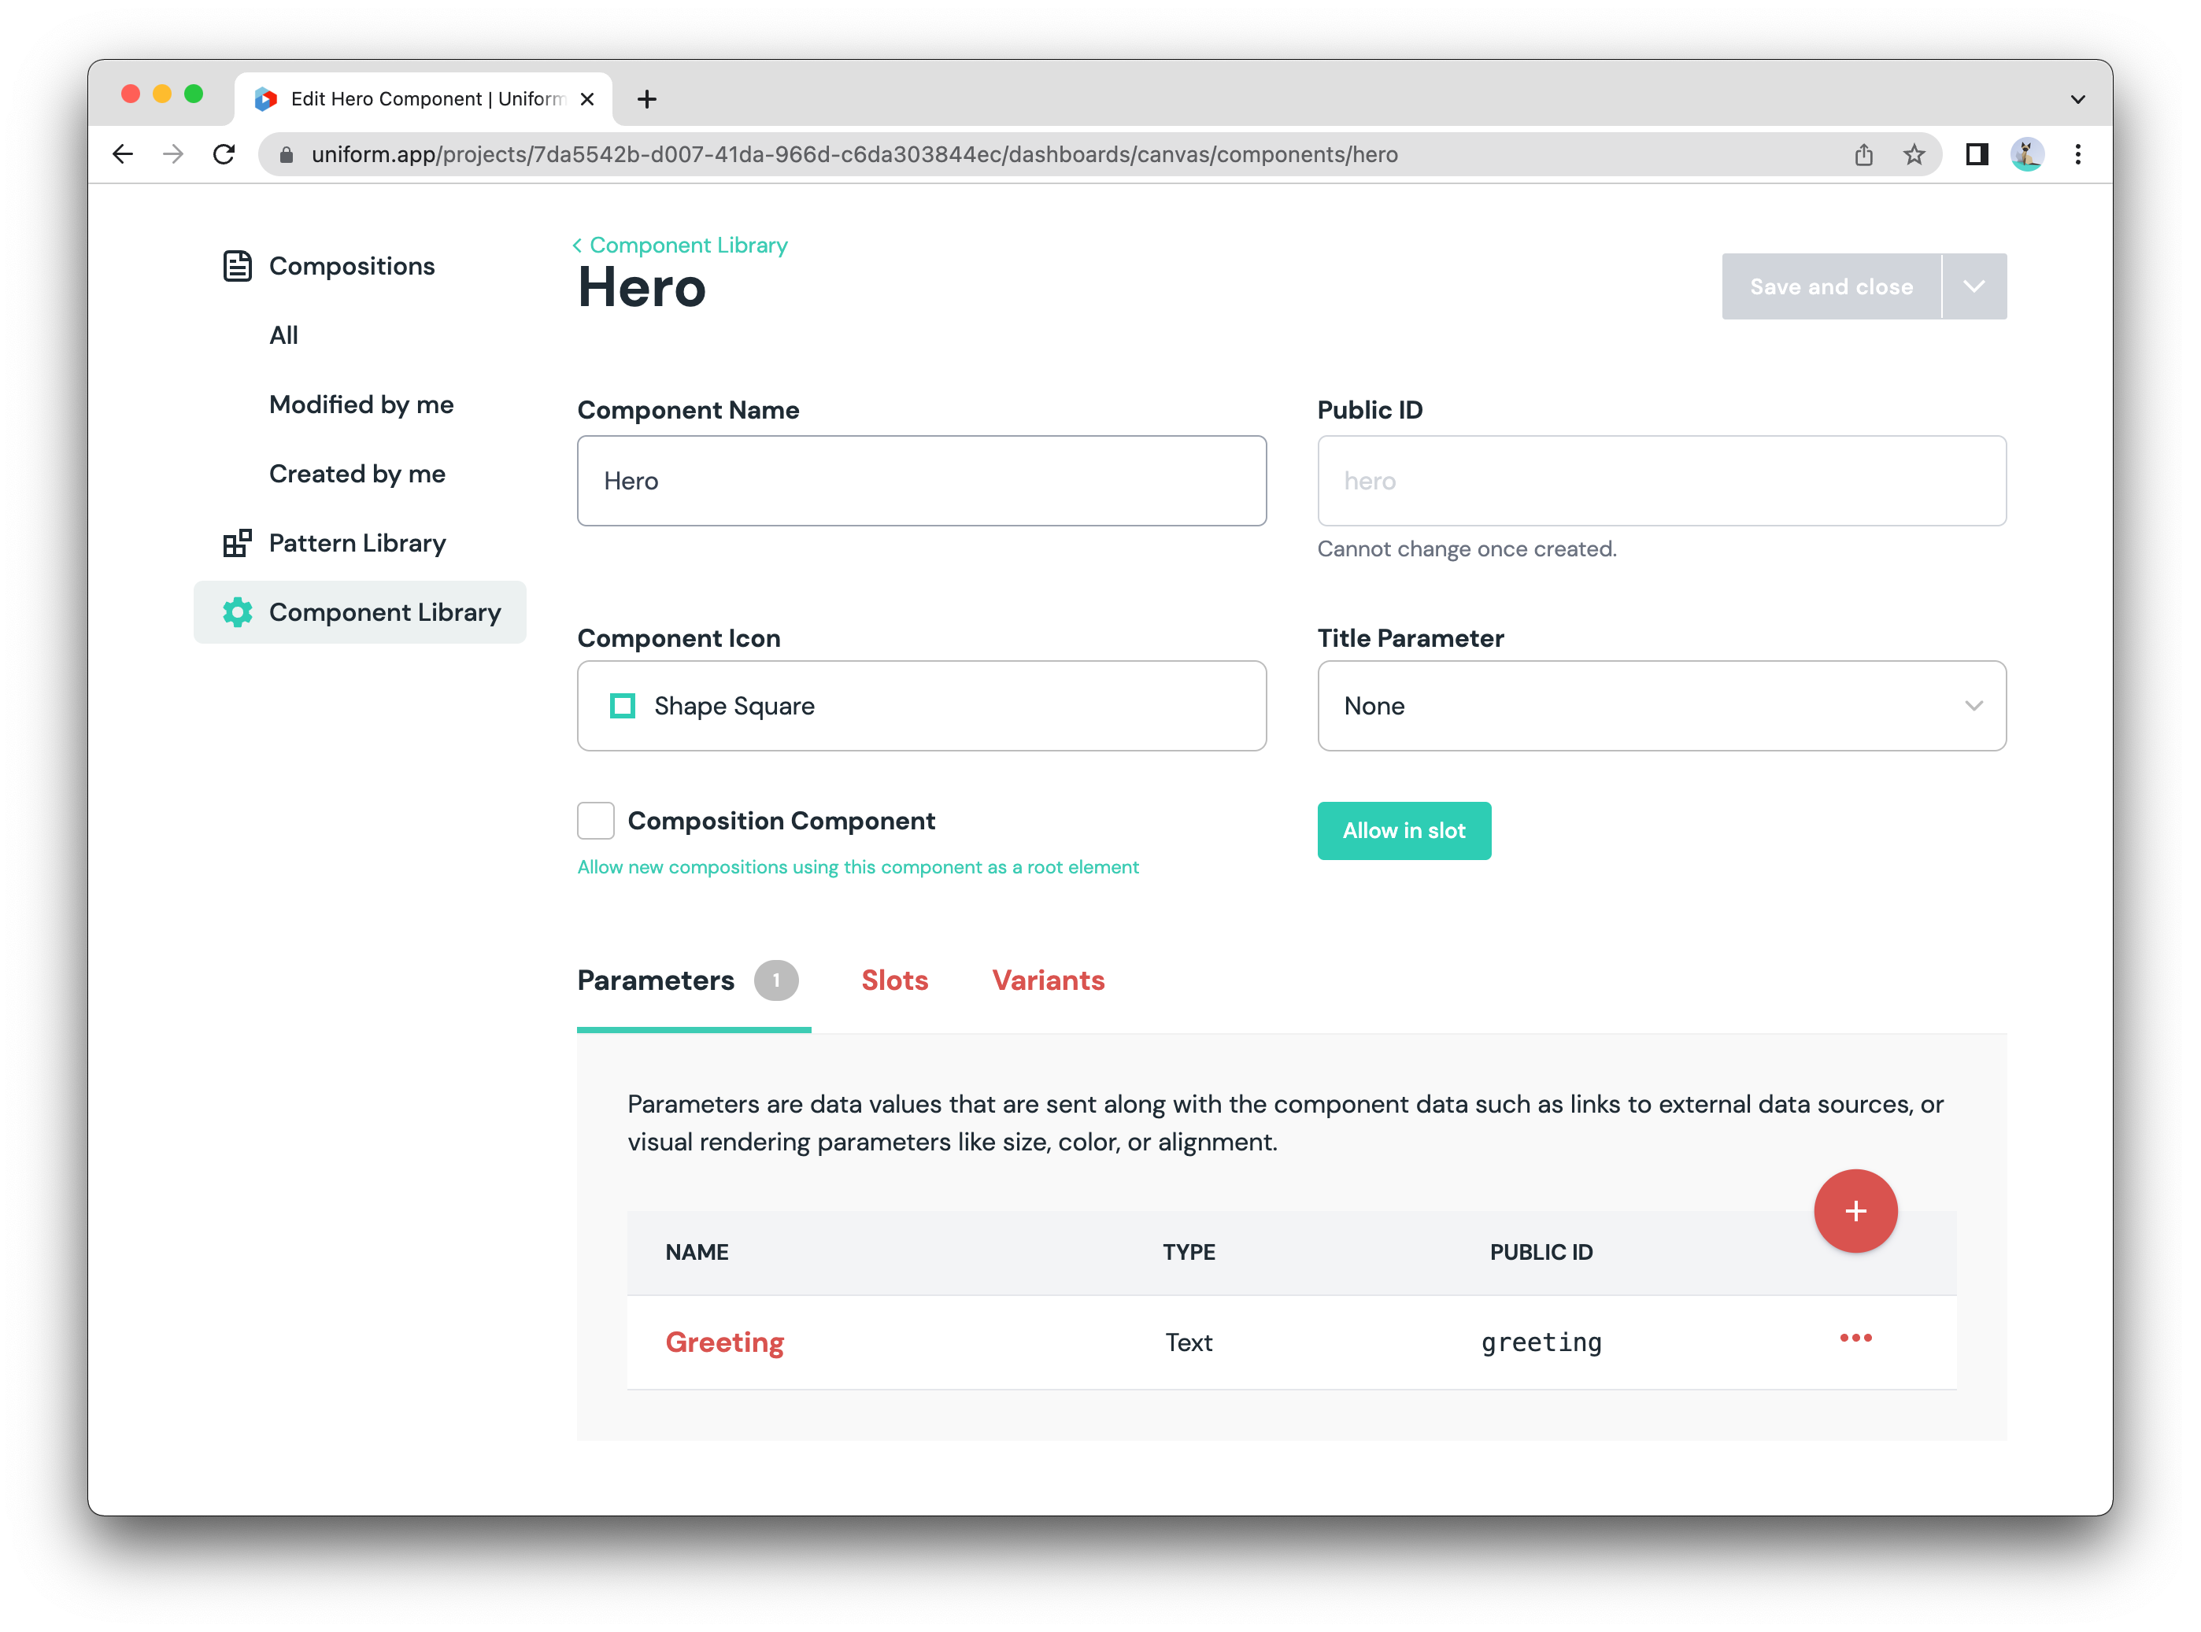Bookmark page with the star icon
The width and height of the screenshot is (2201, 1632).
point(1914,154)
